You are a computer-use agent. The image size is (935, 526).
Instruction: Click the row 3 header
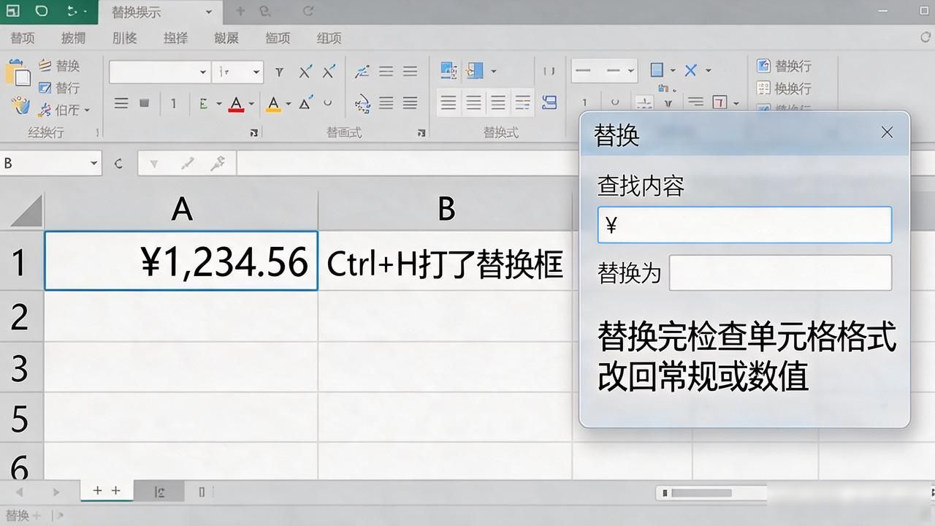point(21,367)
